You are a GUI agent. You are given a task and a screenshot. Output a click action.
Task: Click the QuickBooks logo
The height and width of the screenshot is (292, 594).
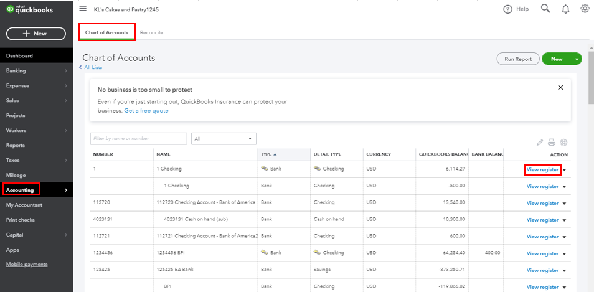coord(29,10)
